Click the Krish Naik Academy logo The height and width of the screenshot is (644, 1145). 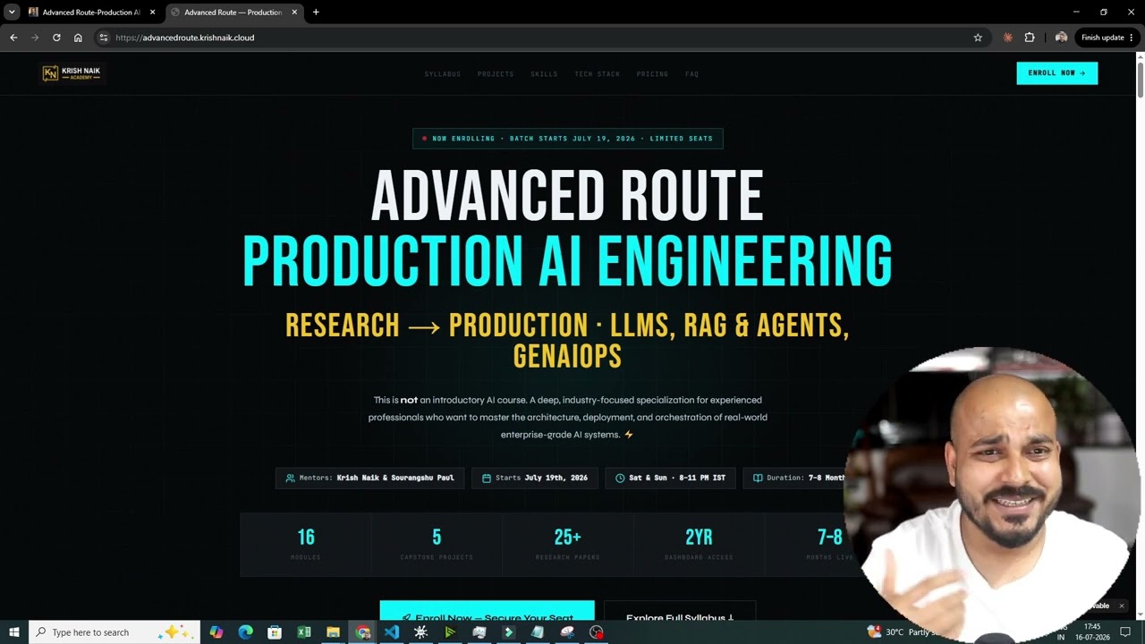(72, 73)
